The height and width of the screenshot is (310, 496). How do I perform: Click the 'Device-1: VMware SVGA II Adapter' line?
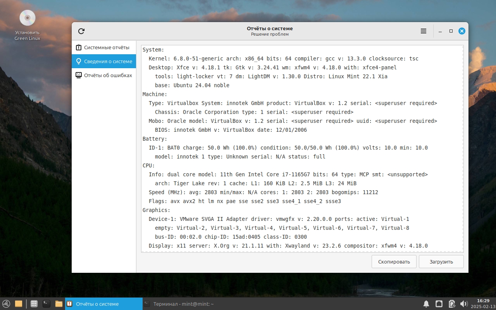[x=279, y=219]
